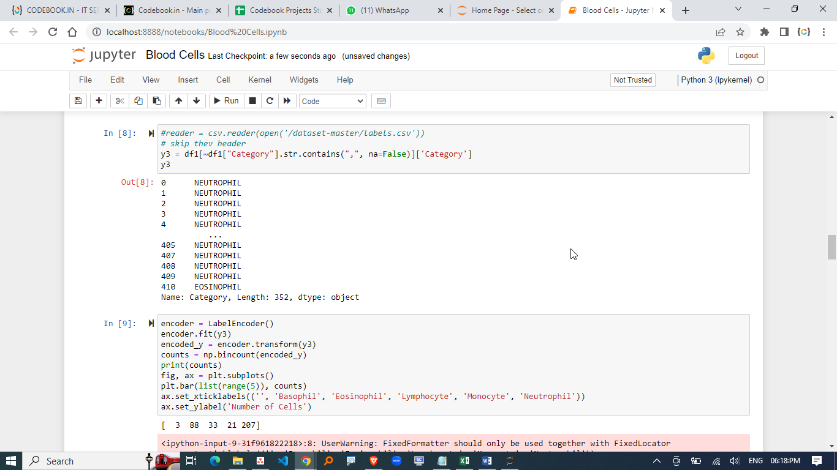Image resolution: width=837 pixels, height=470 pixels.
Task: Click the Logout button
Action: 746,56
